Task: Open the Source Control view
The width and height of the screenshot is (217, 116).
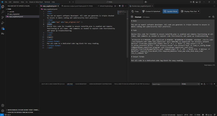Action: (3, 17)
